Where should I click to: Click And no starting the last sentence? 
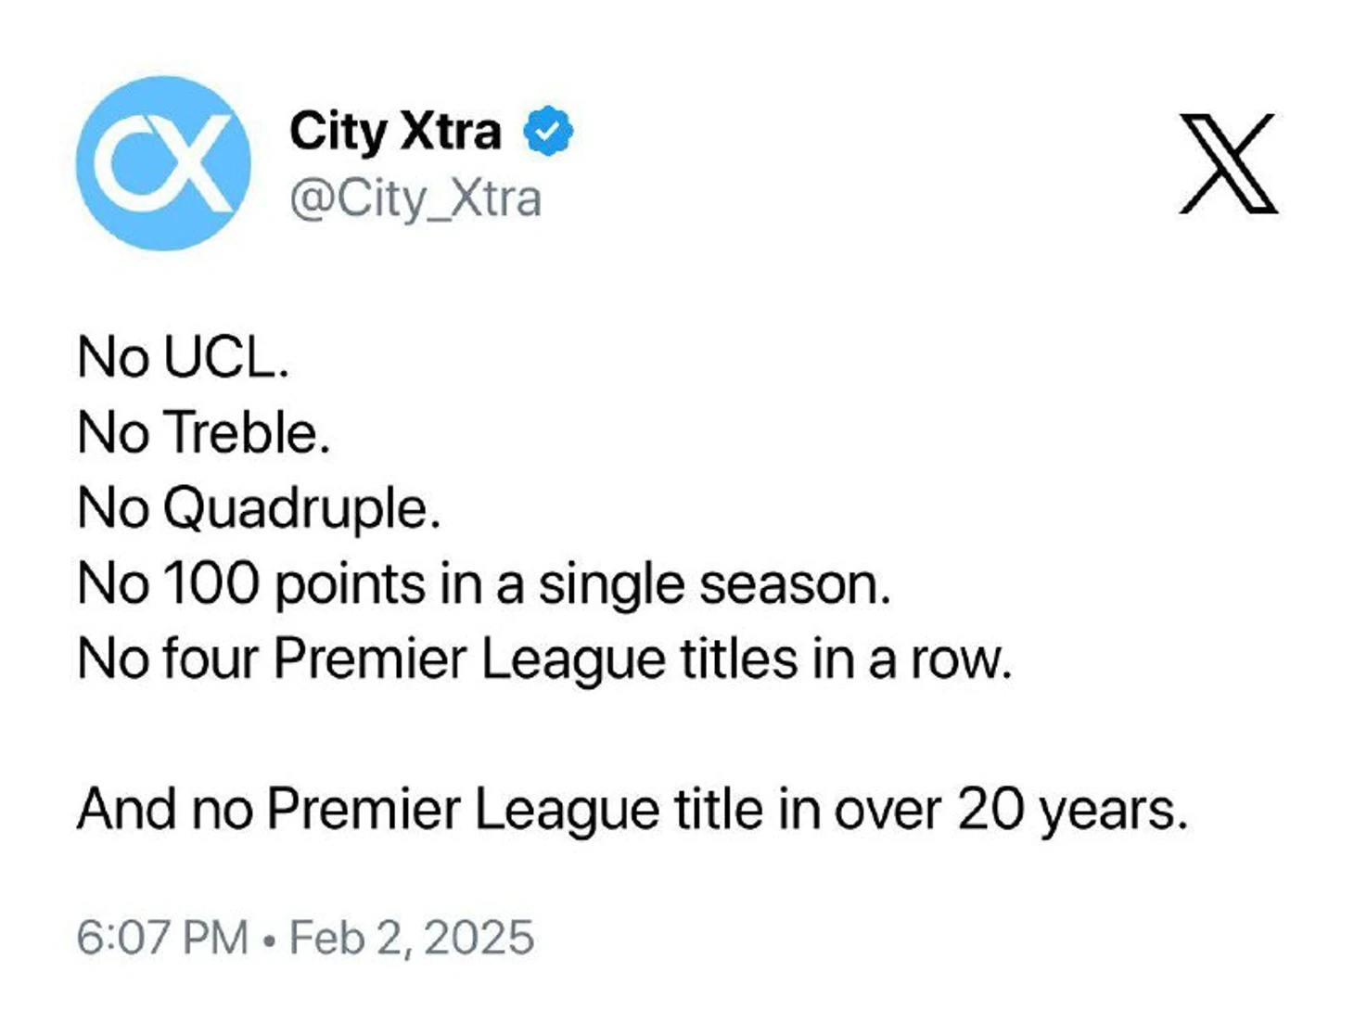165,810
